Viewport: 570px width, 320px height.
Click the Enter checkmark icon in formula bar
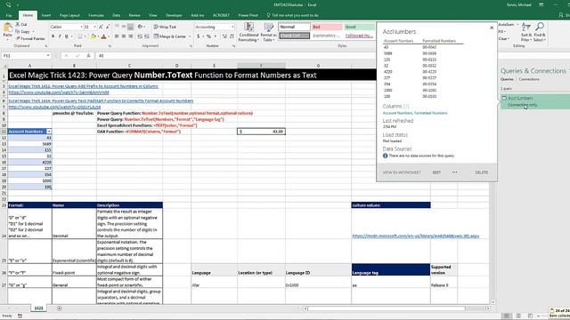click(77, 55)
